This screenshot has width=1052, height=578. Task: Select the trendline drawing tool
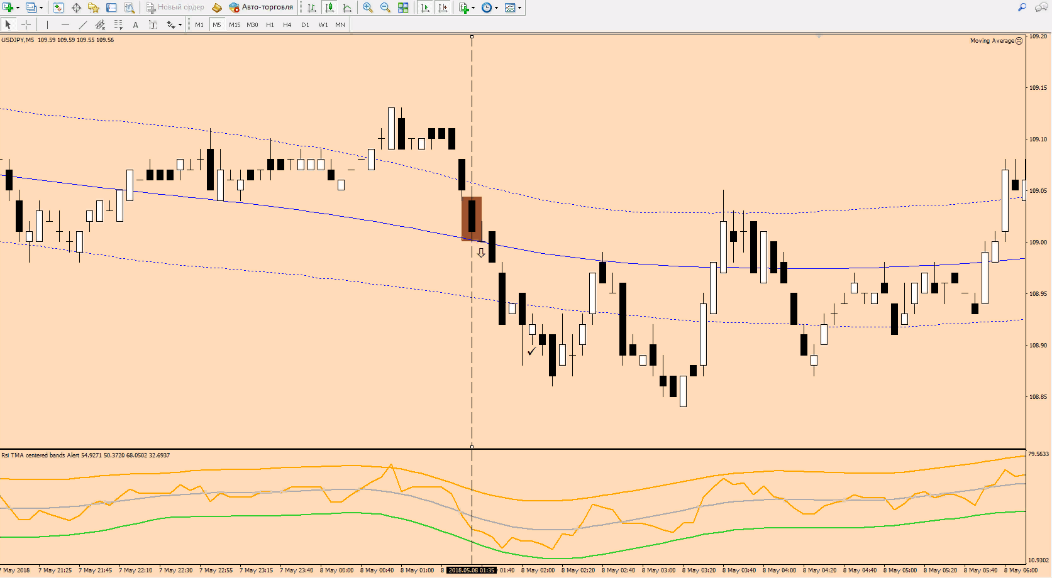83,25
